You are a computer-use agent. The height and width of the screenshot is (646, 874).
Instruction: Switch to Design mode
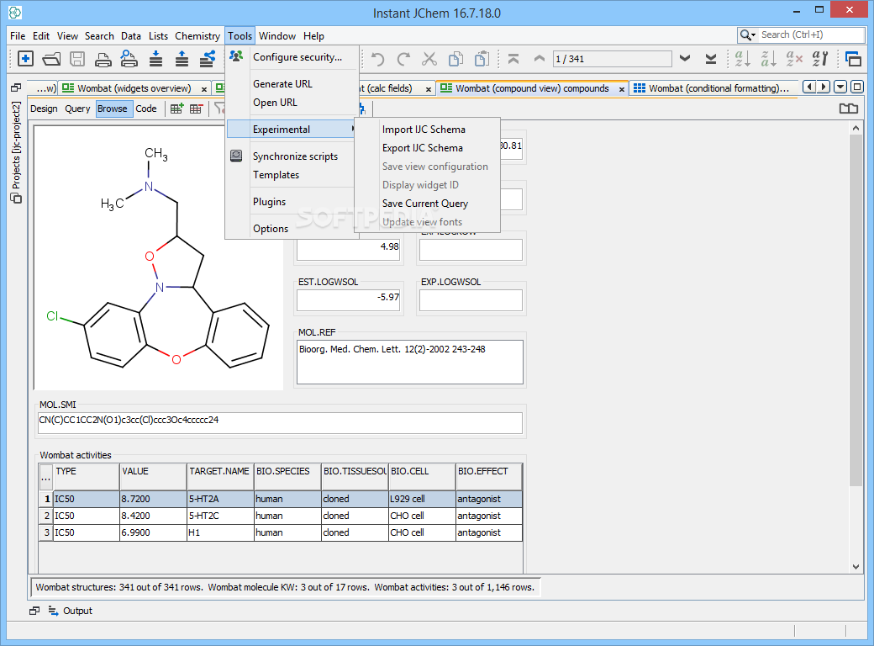[44, 109]
